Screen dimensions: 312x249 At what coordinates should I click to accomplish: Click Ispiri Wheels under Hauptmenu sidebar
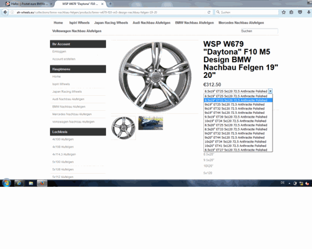tap(61, 84)
